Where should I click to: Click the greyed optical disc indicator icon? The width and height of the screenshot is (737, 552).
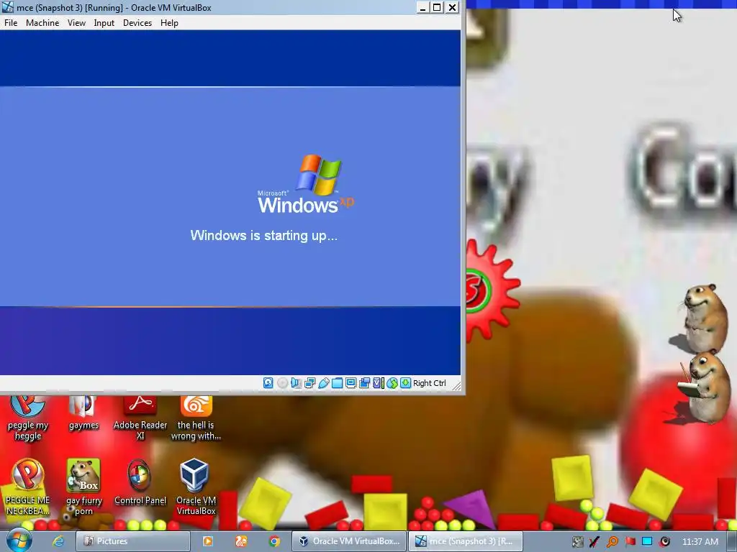pyautogui.click(x=282, y=383)
